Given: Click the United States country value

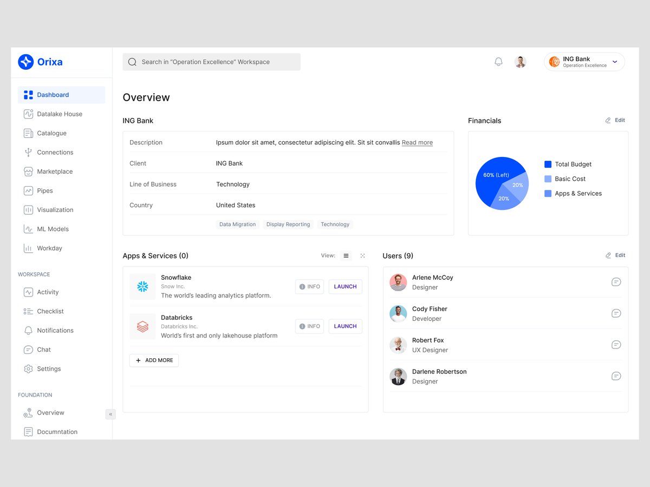Looking at the screenshot, I should (x=236, y=205).
